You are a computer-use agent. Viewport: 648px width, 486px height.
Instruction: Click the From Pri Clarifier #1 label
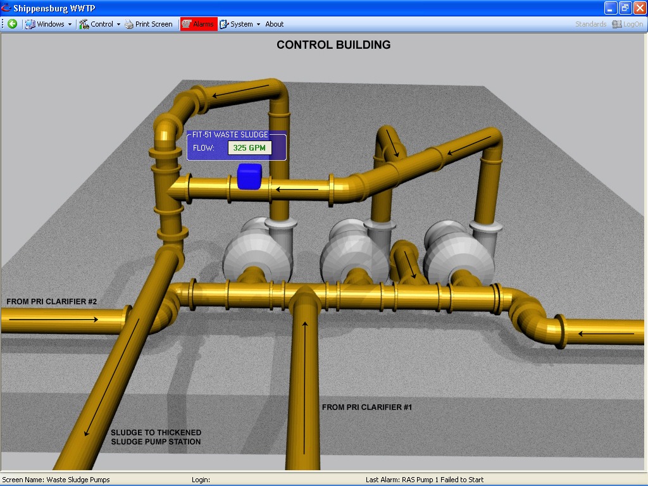click(366, 407)
